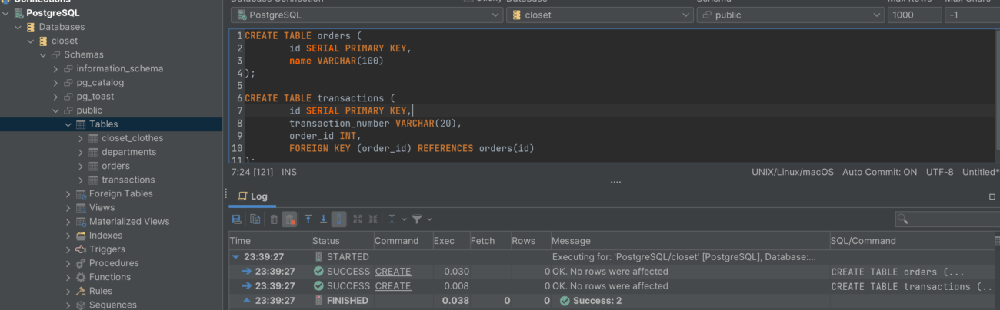Open the CREATE link for orders table row

coord(393,272)
